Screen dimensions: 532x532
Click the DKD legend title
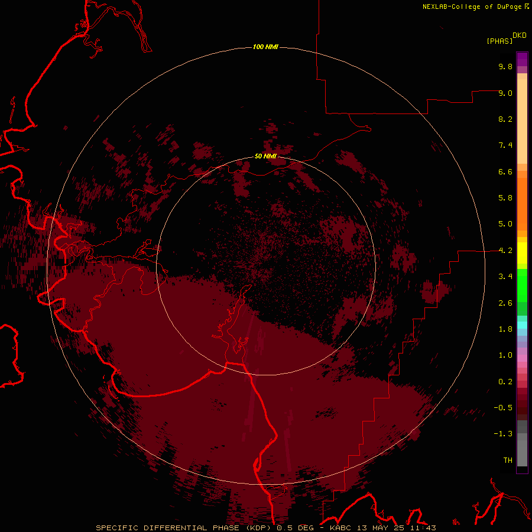click(x=520, y=35)
